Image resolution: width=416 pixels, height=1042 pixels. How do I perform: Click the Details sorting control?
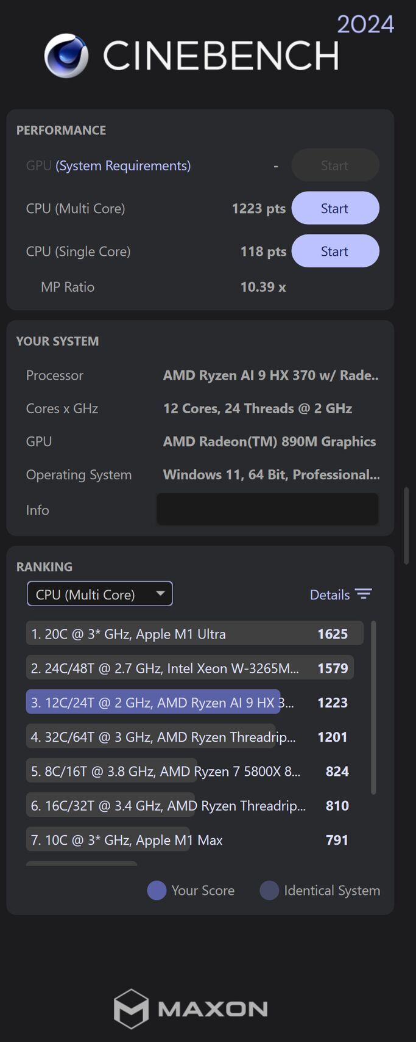click(330, 594)
